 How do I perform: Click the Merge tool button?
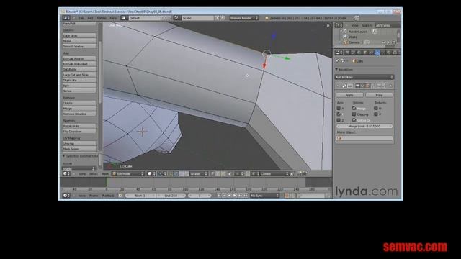pos(79,109)
